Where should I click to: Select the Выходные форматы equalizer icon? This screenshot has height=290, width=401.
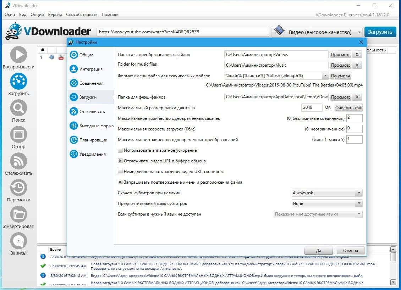click(x=74, y=126)
